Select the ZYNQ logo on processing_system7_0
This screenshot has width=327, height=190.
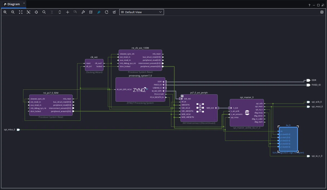pyautogui.click(x=141, y=90)
